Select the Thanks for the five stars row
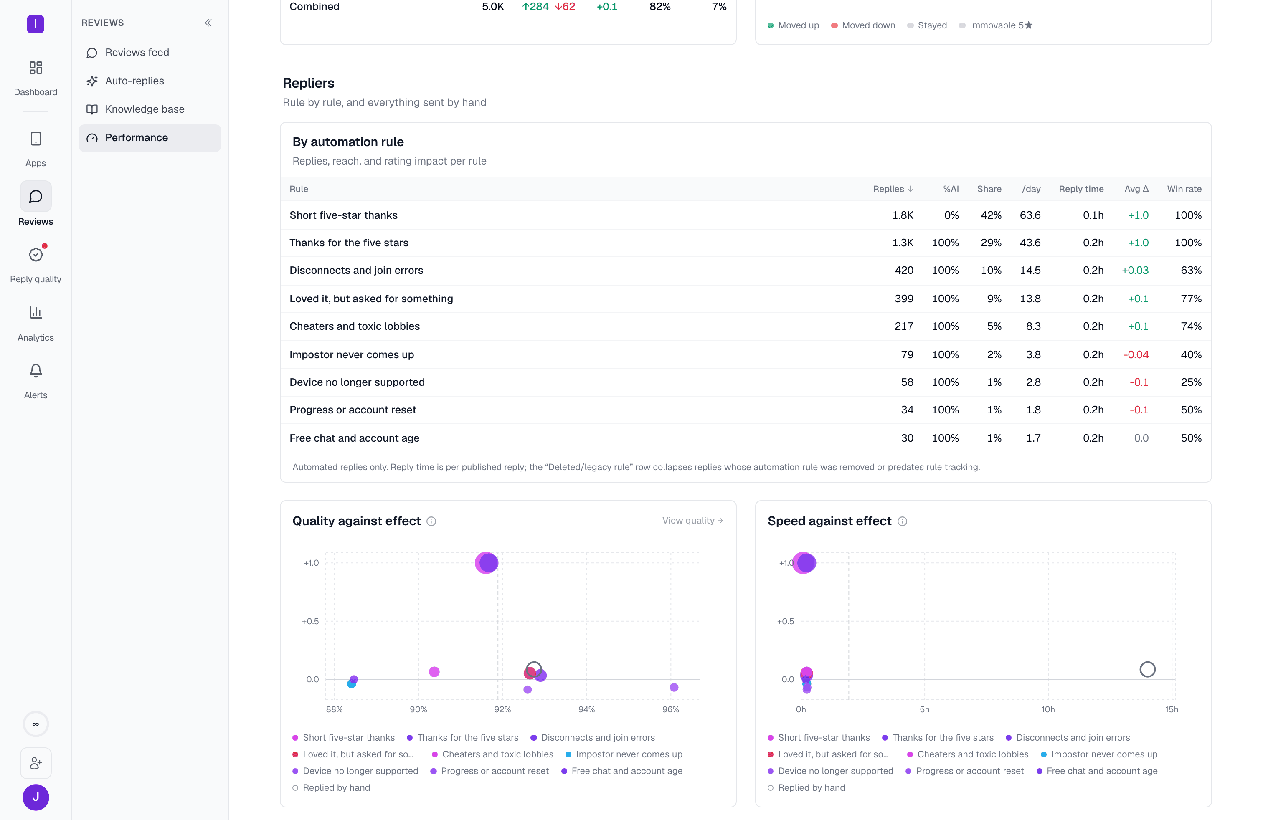The height and width of the screenshot is (820, 1263). (x=746, y=243)
